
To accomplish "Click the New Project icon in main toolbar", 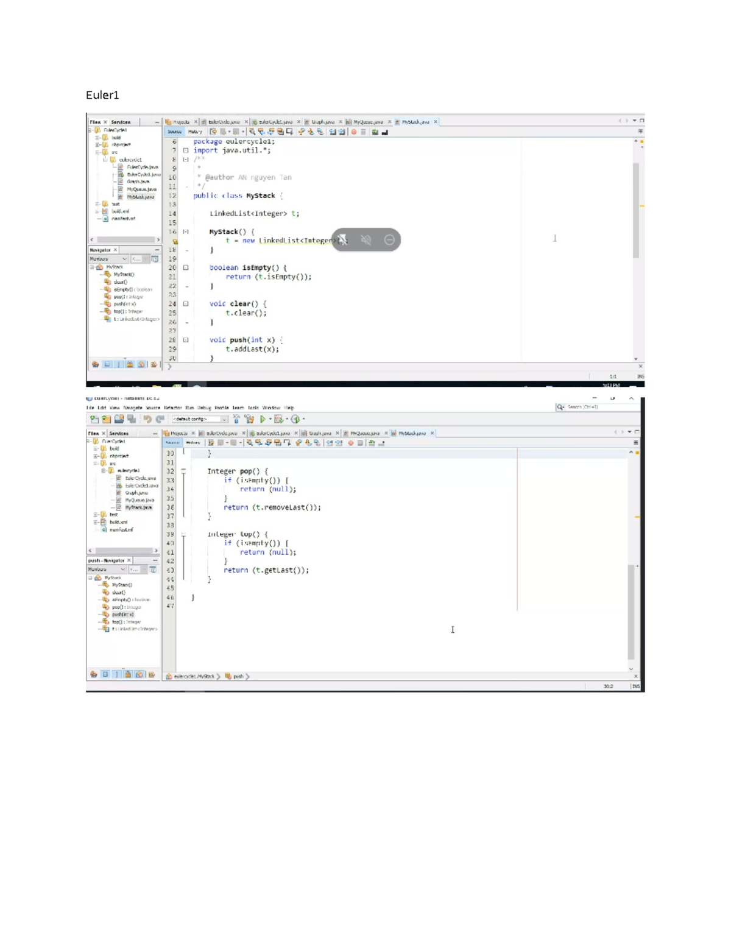I will (94, 419).
